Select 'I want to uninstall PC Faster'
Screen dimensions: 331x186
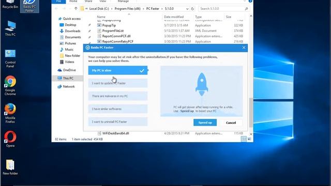coord(118,122)
